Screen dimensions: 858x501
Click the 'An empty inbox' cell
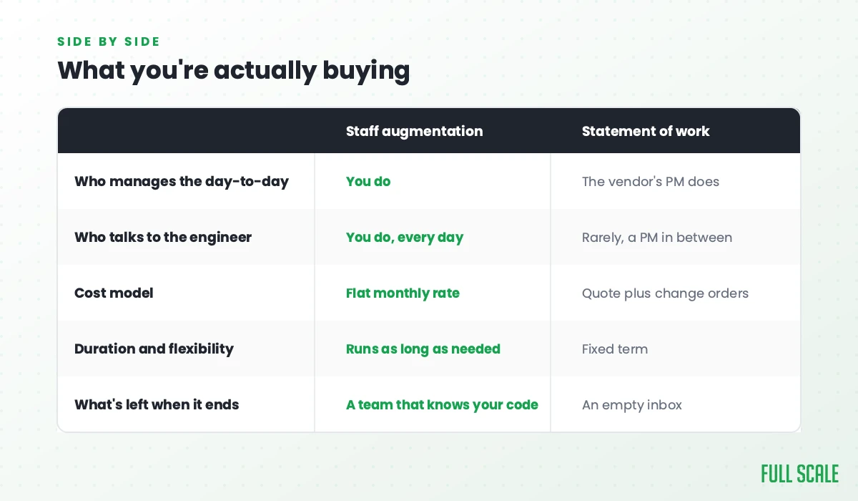pyautogui.click(x=632, y=405)
